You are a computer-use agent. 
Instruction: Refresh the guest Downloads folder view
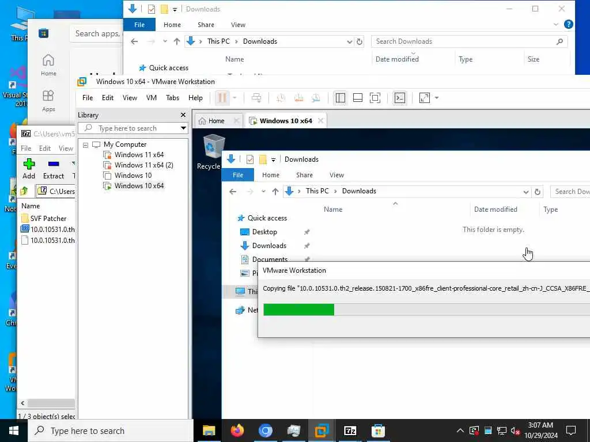click(x=538, y=192)
